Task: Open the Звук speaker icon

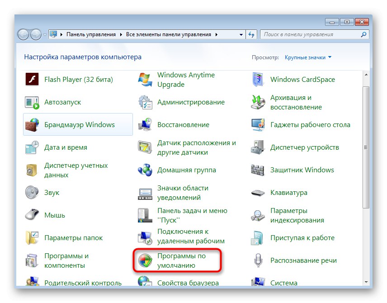Action: point(32,193)
